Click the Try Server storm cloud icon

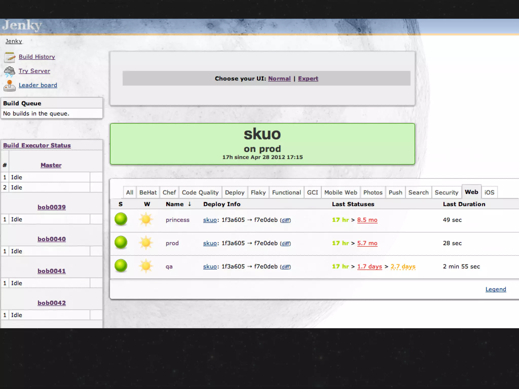coord(10,71)
